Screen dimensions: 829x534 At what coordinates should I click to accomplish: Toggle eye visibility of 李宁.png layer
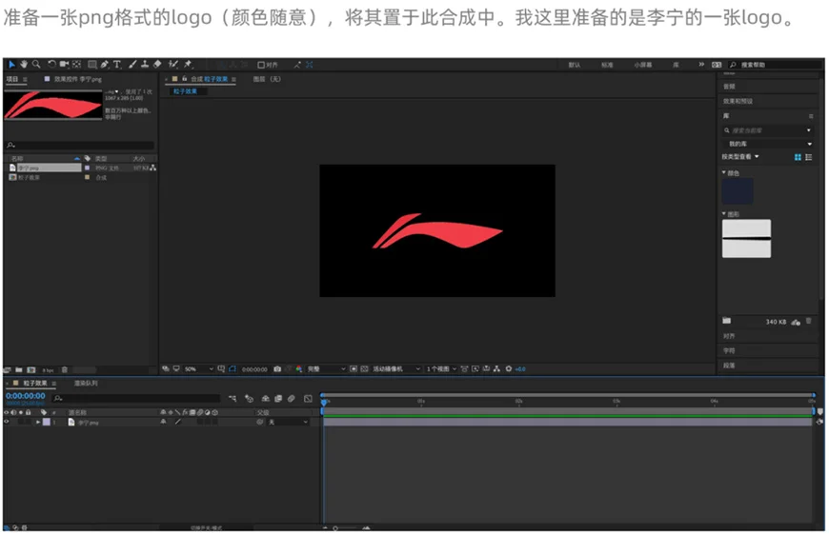tap(7, 422)
